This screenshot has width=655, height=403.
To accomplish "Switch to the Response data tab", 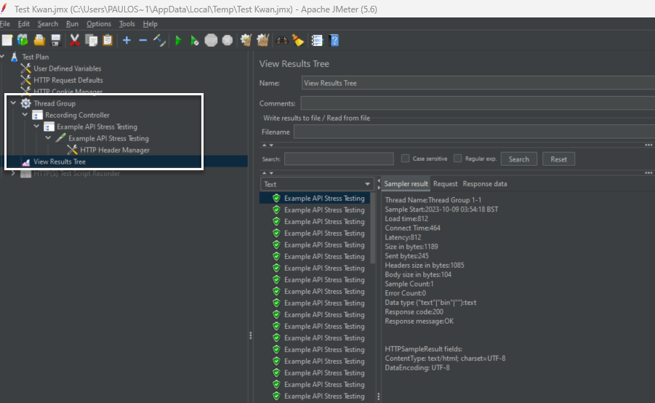I will pyautogui.click(x=485, y=184).
